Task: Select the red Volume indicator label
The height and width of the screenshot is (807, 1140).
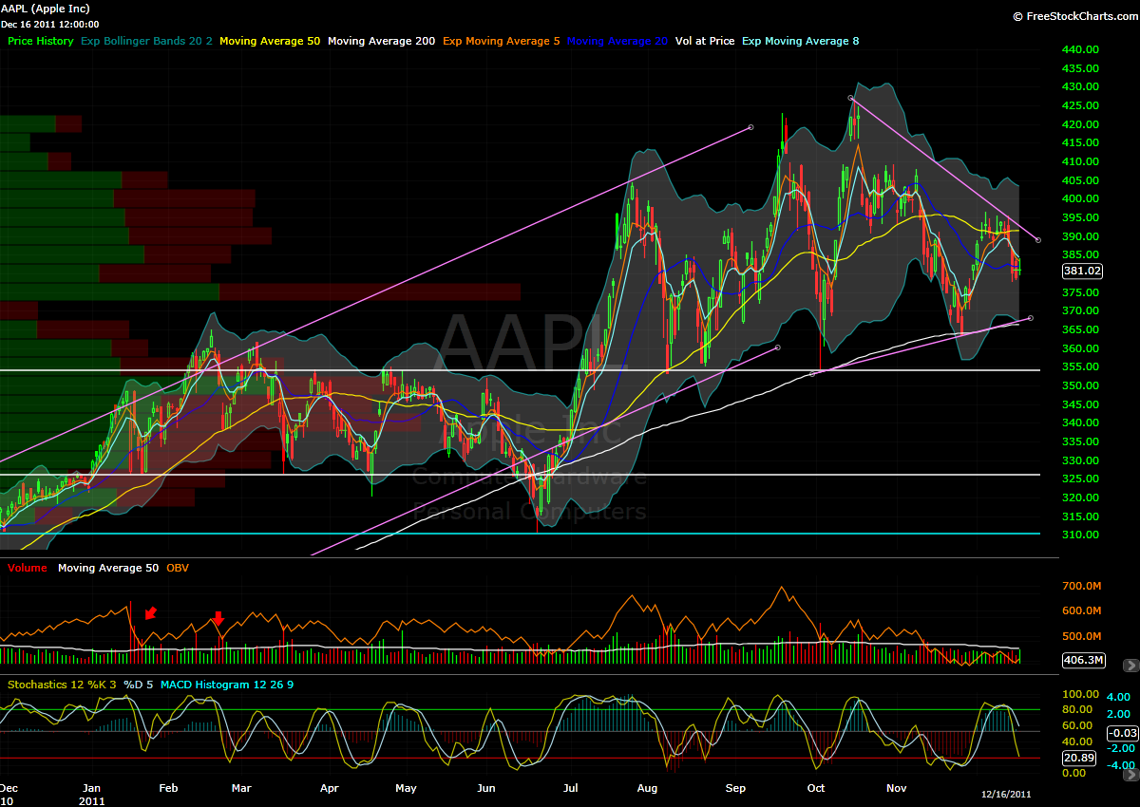Action: coord(27,568)
